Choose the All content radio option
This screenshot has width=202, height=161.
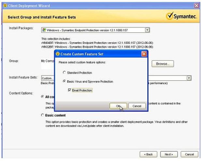click(43, 97)
